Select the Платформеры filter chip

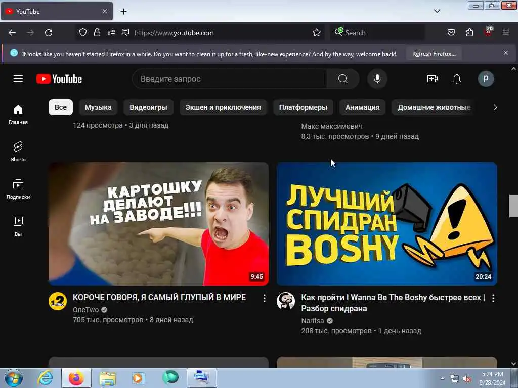tap(304, 107)
